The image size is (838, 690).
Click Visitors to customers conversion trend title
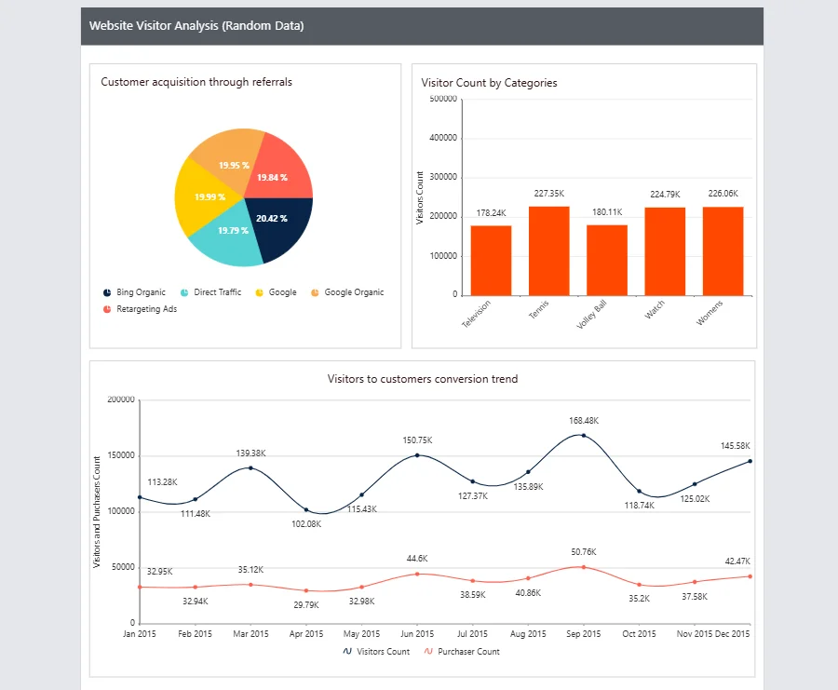(x=422, y=379)
